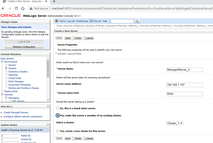Collapse the Services tree node
The image size is (213, 143).
point(2,94)
